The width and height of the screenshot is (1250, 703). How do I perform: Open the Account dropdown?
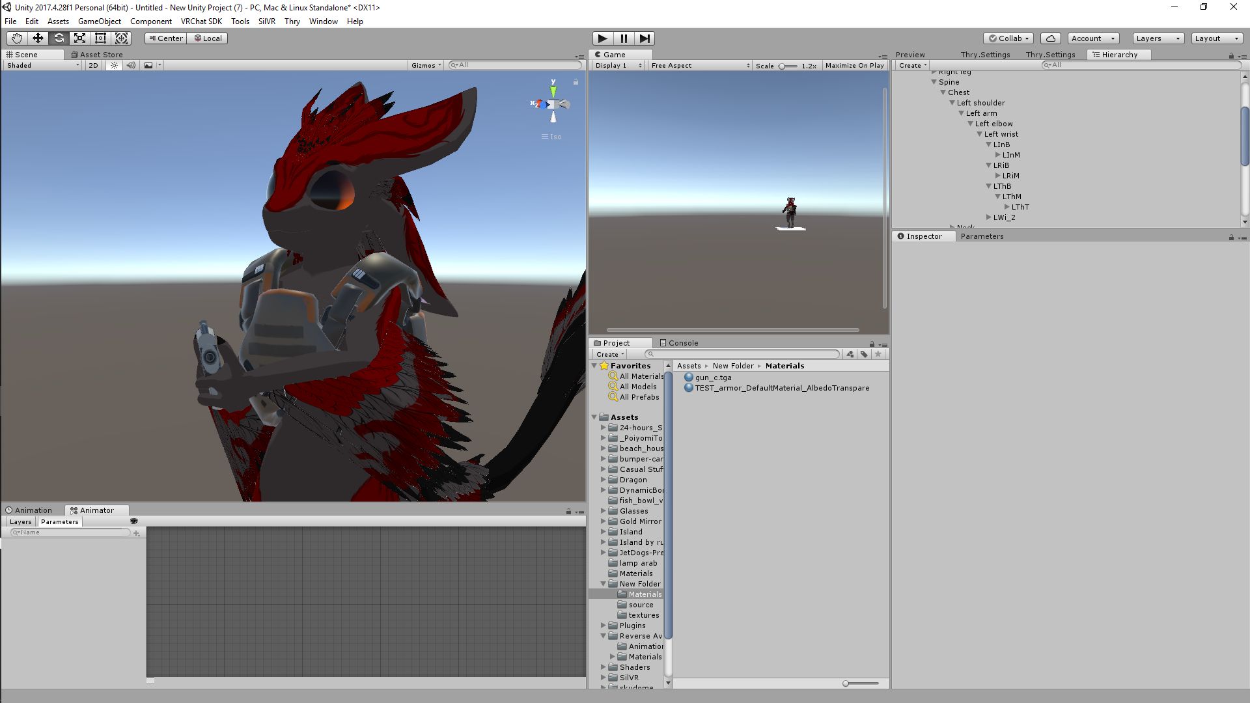point(1093,38)
